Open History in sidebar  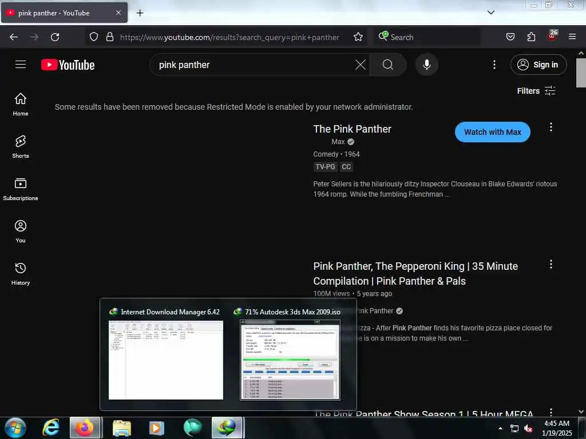point(21,274)
